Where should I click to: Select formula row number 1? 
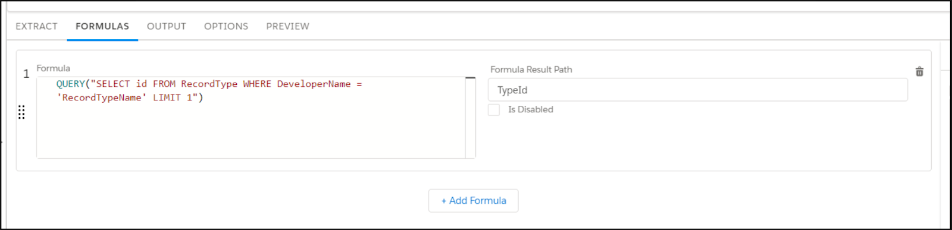[26, 74]
